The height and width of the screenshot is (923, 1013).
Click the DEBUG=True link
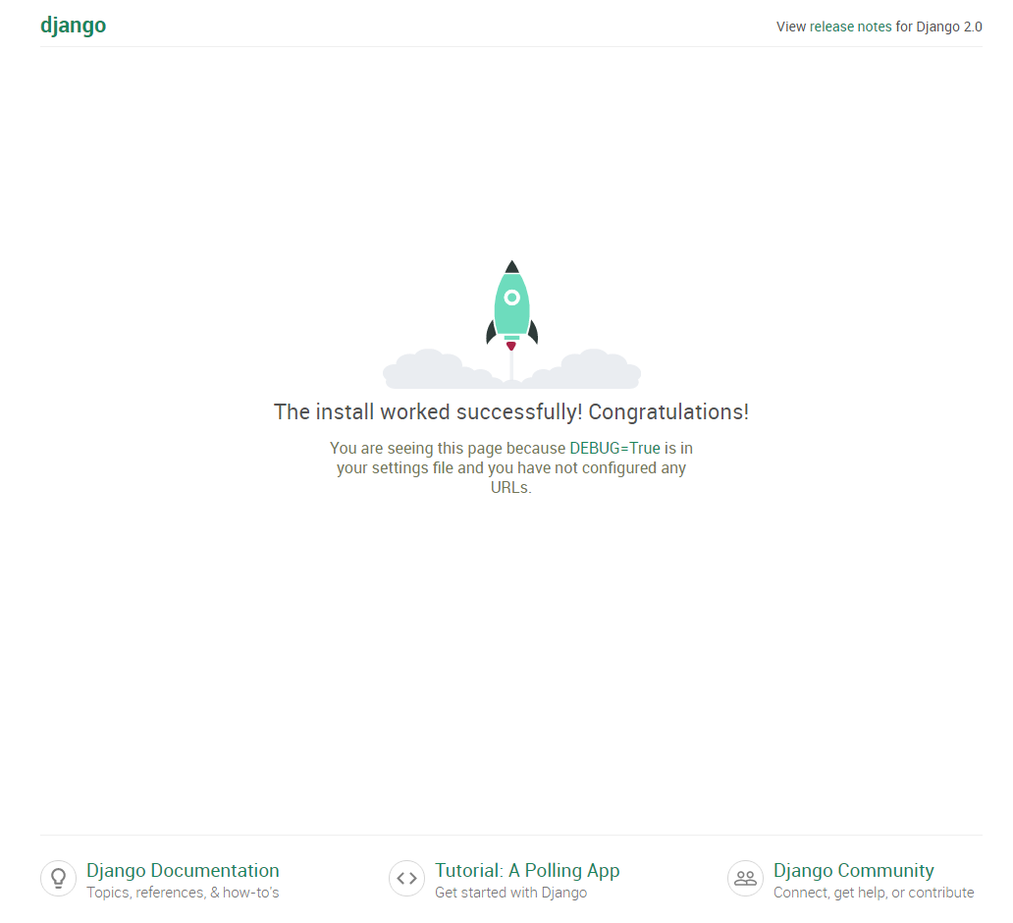click(614, 448)
